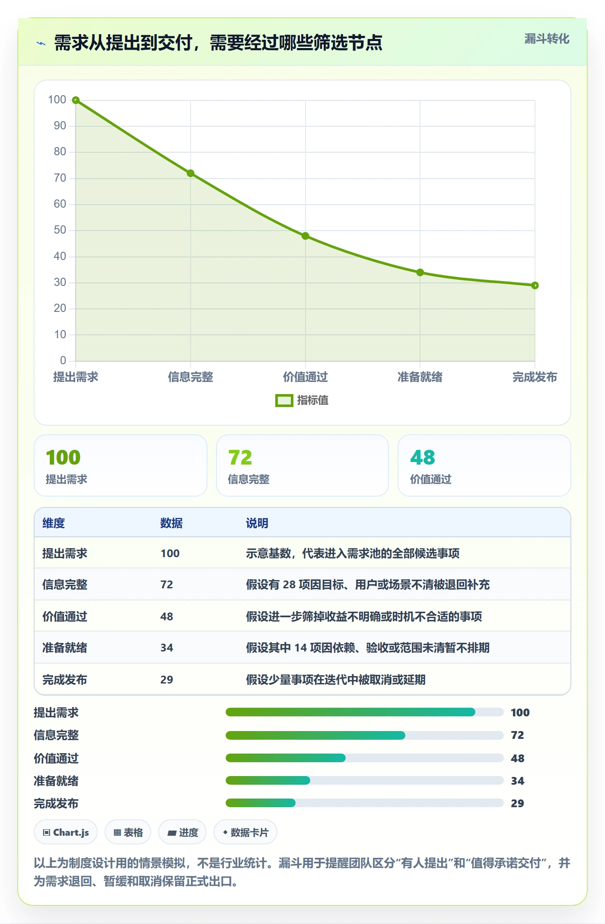This screenshot has width=605, height=924.
Task: Click the 进度 progress chip icon
Action: click(x=172, y=832)
